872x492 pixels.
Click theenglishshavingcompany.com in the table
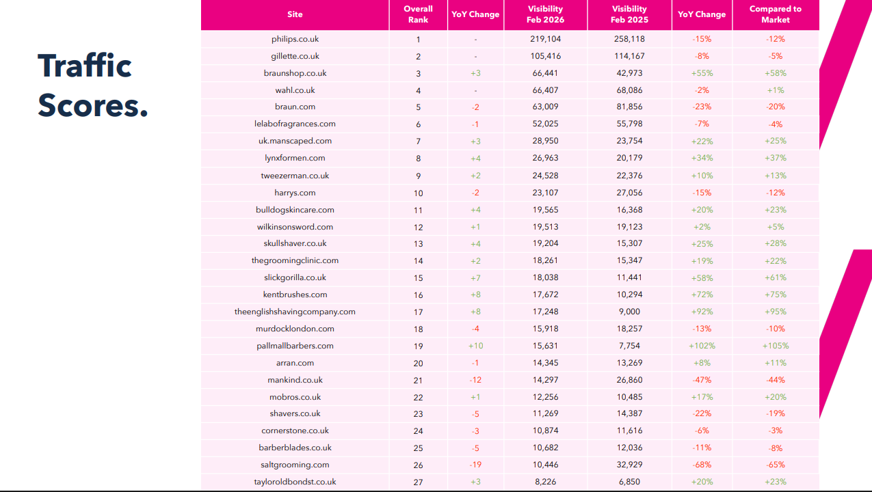pos(295,312)
